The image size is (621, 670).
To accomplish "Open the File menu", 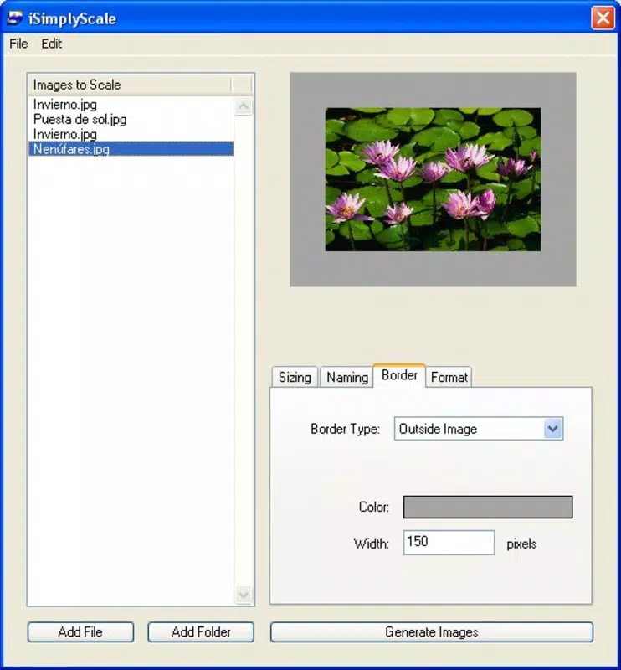I will coord(18,44).
